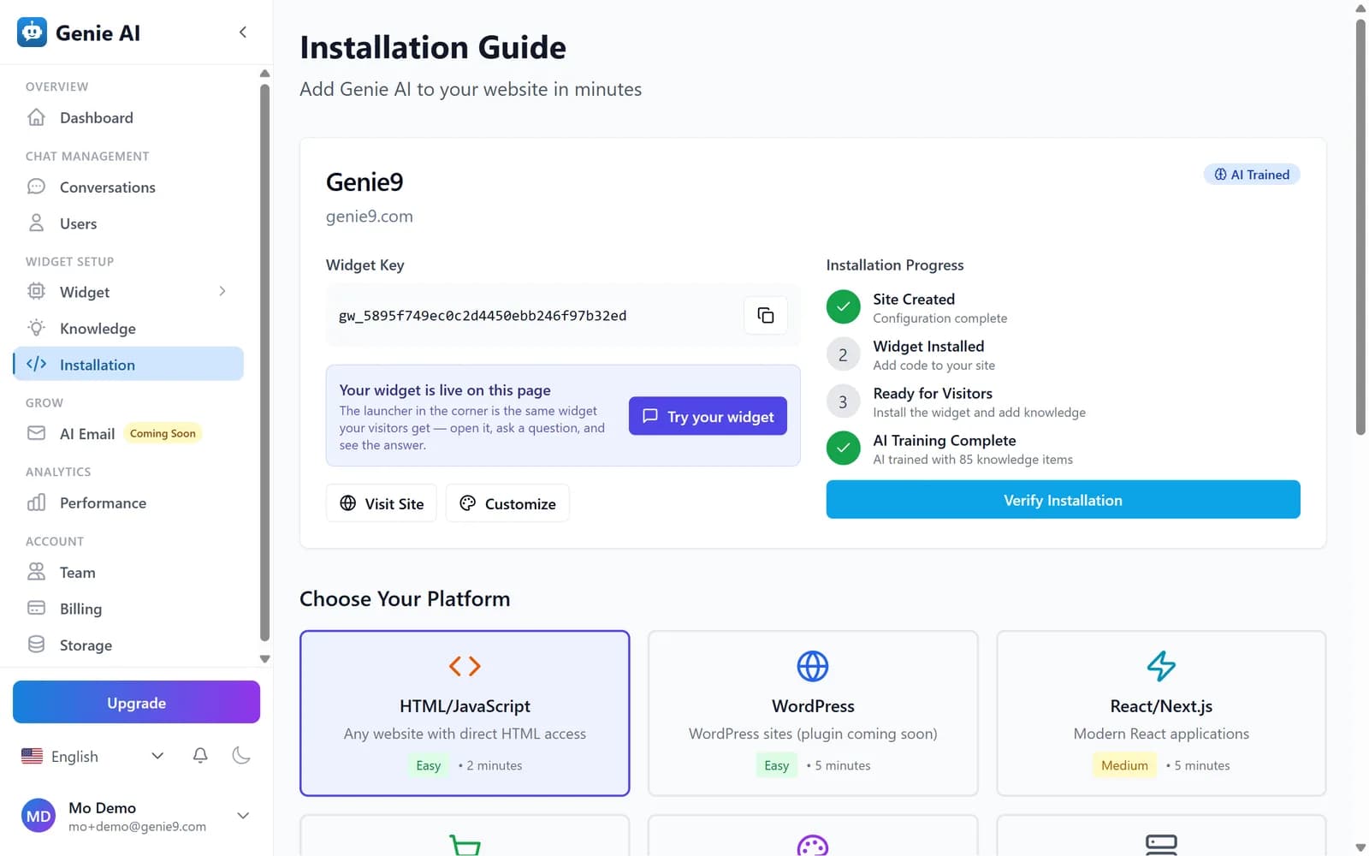Select the WordPress platform card
This screenshot has width=1369, height=856.
pyautogui.click(x=813, y=713)
